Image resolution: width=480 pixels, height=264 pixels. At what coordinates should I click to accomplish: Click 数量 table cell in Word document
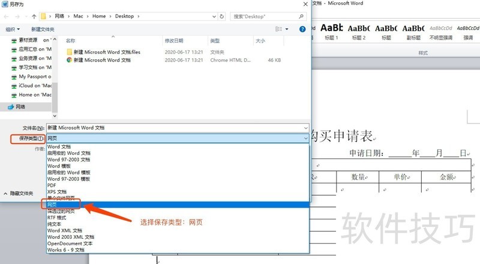point(358,177)
